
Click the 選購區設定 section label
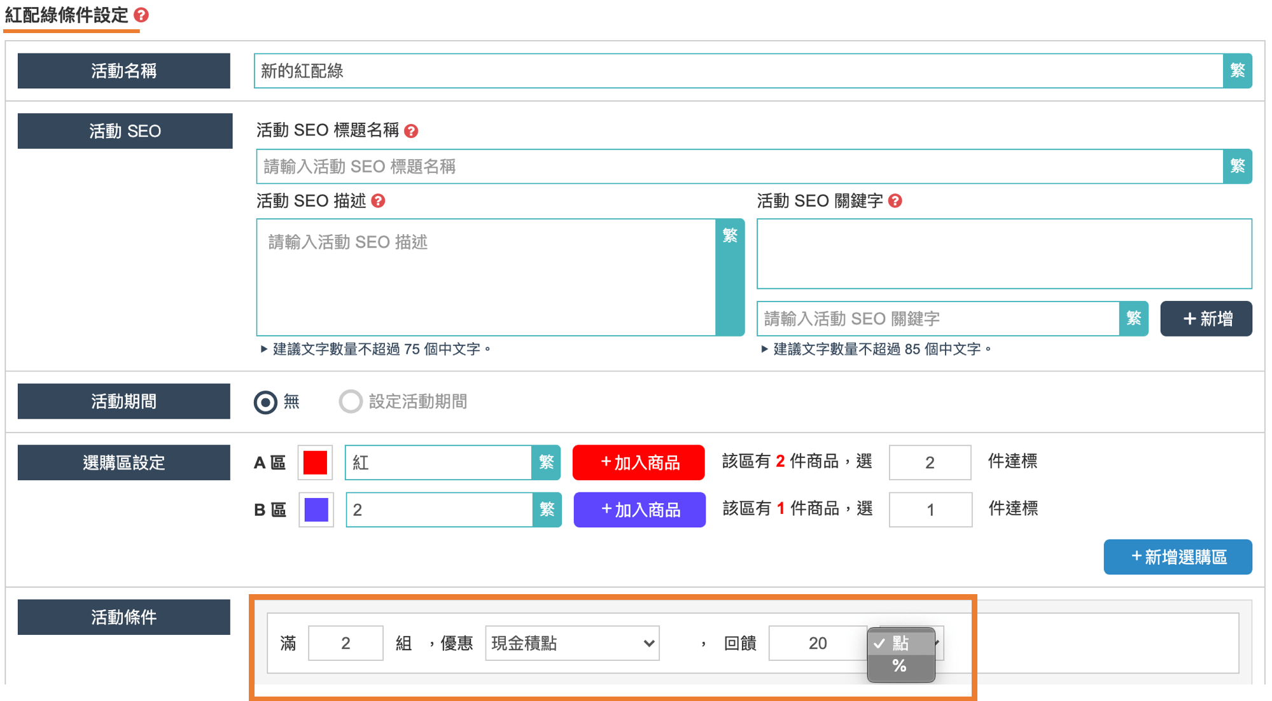tap(124, 462)
